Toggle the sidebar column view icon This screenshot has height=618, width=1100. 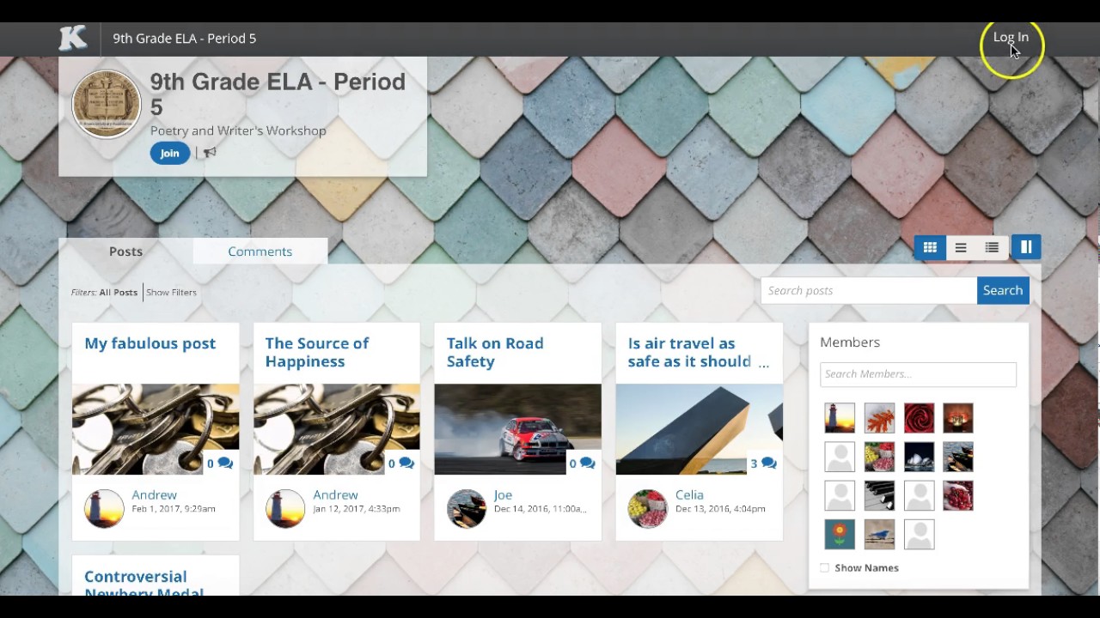coord(1026,247)
